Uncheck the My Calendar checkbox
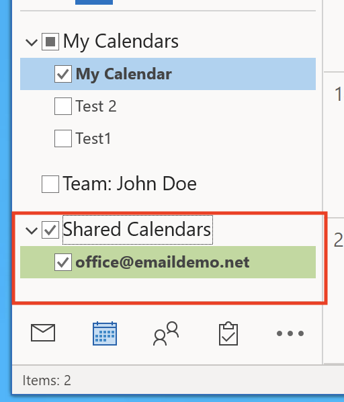 pos(63,74)
